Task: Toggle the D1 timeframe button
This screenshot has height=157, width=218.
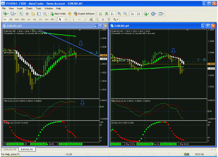Action: 40,19
